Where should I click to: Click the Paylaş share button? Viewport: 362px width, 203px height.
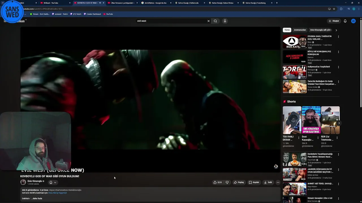coord(239,182)
